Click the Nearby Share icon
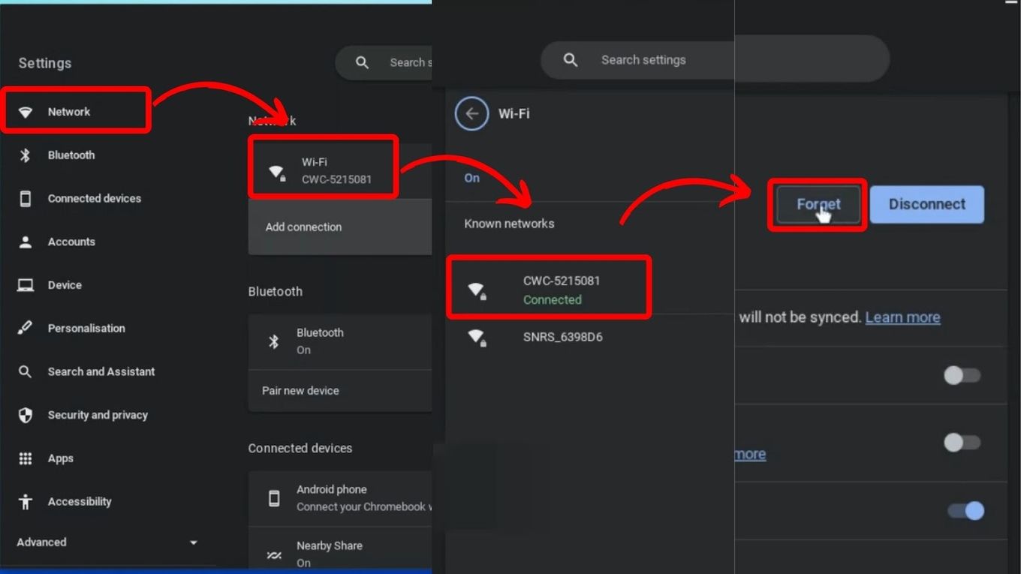This screenshot has height=574, width=1021. pyautogui.click(x=274, y=555)
